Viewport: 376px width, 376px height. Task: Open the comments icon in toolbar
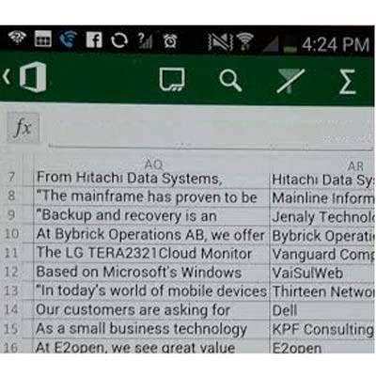[x=172, y=80]
